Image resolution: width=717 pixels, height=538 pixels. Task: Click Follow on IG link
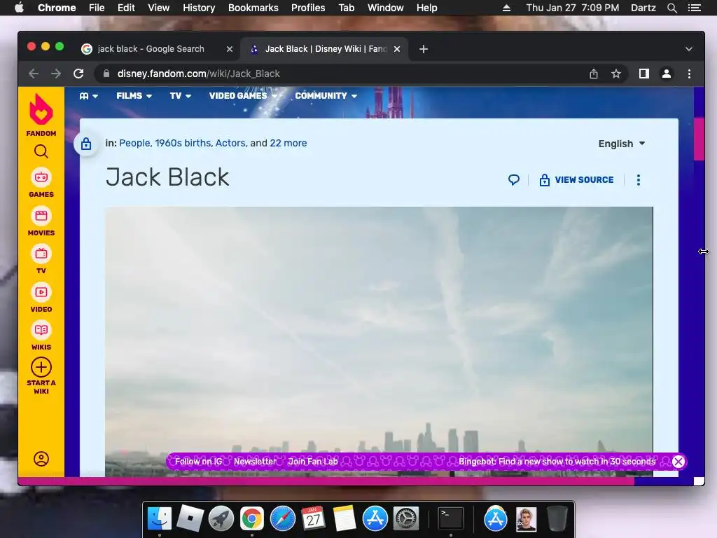pyautogui.click(x=198, y=462)
